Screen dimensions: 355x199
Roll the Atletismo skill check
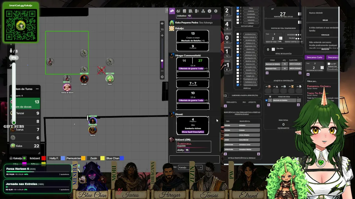tap(251, 43)
